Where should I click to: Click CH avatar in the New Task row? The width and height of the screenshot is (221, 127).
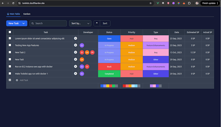(x=82, y=60)
